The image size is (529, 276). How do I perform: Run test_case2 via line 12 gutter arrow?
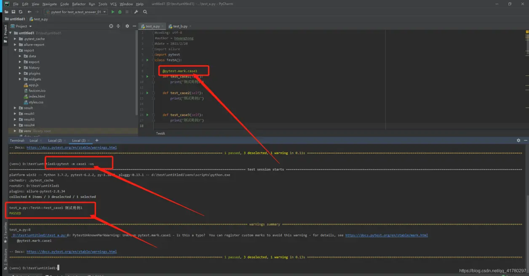point(147,93)
